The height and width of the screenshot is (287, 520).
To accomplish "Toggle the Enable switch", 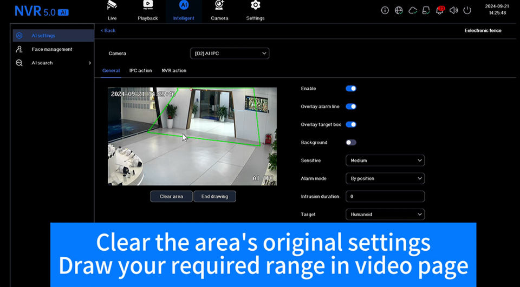I will pyautogui.click(x=351, y=89).
